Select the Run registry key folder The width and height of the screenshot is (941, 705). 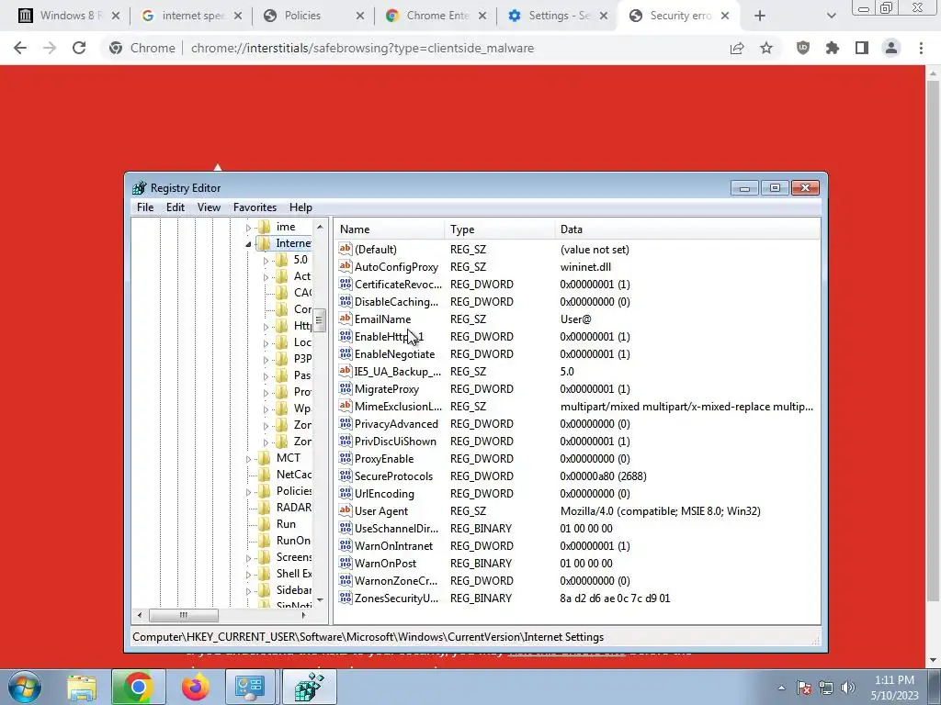[x=265, y=524]
